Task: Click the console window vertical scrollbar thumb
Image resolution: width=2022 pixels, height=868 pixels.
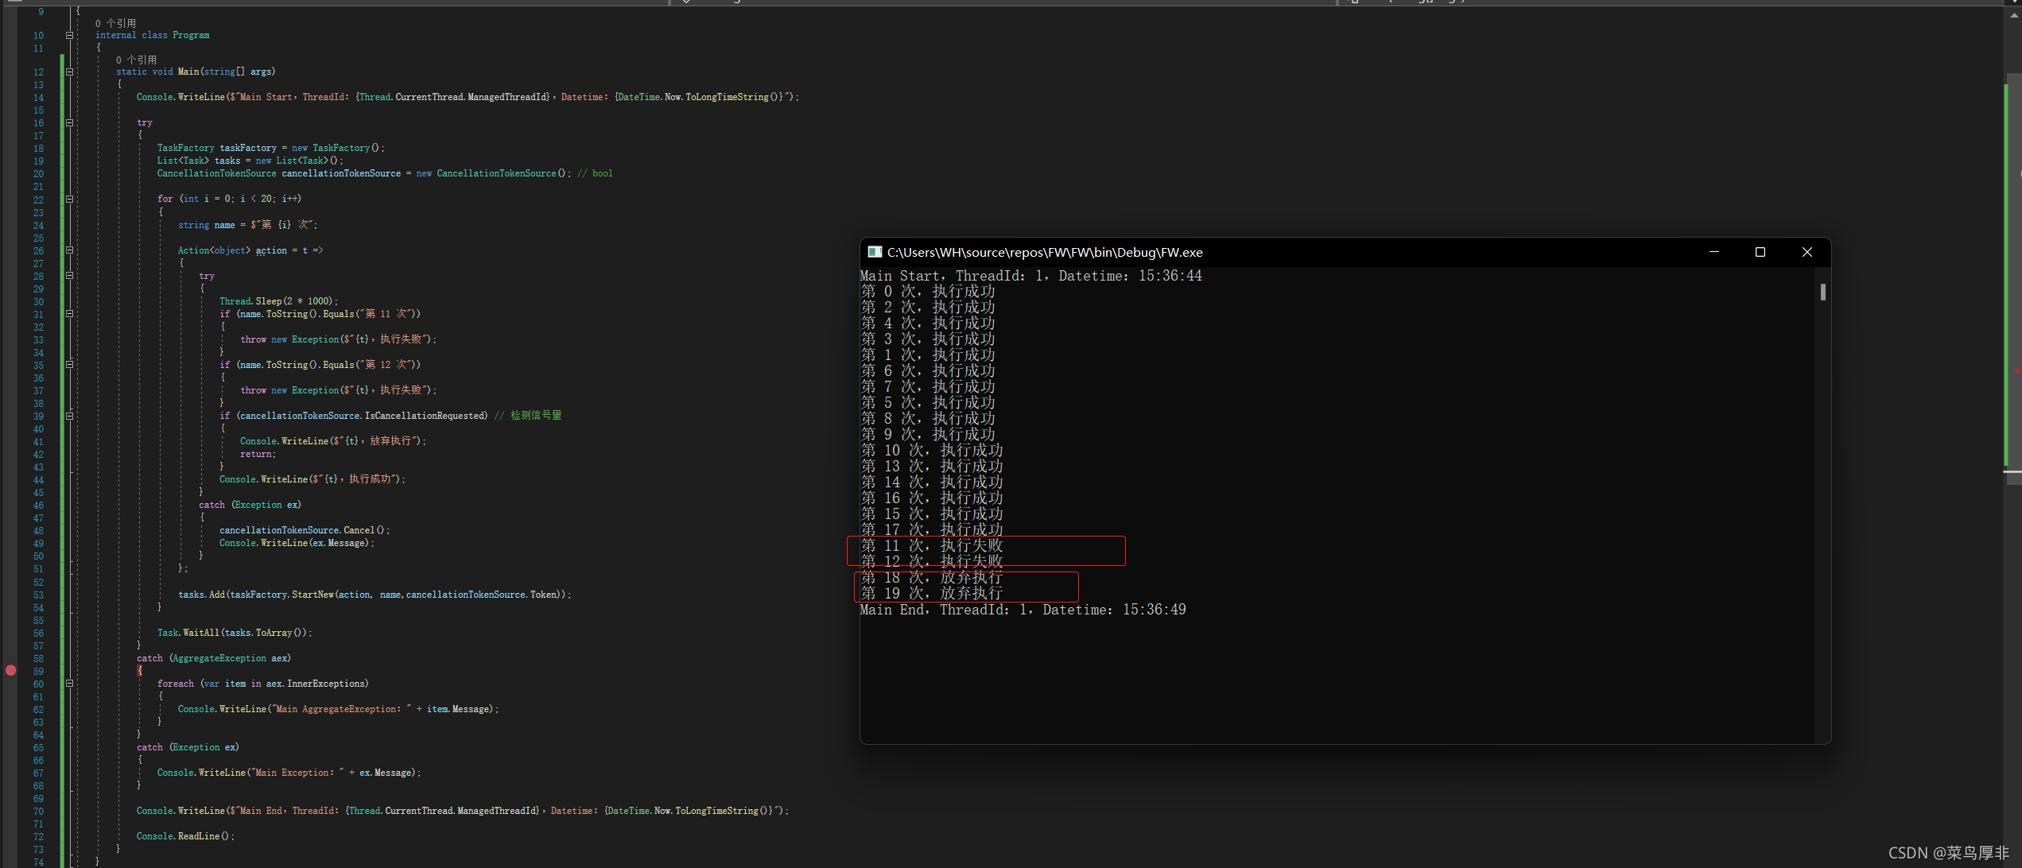Action: pos(1823,292)
